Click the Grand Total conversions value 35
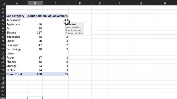Image resolution: width=177 pixels, height=99 pixels. [66, 74]
